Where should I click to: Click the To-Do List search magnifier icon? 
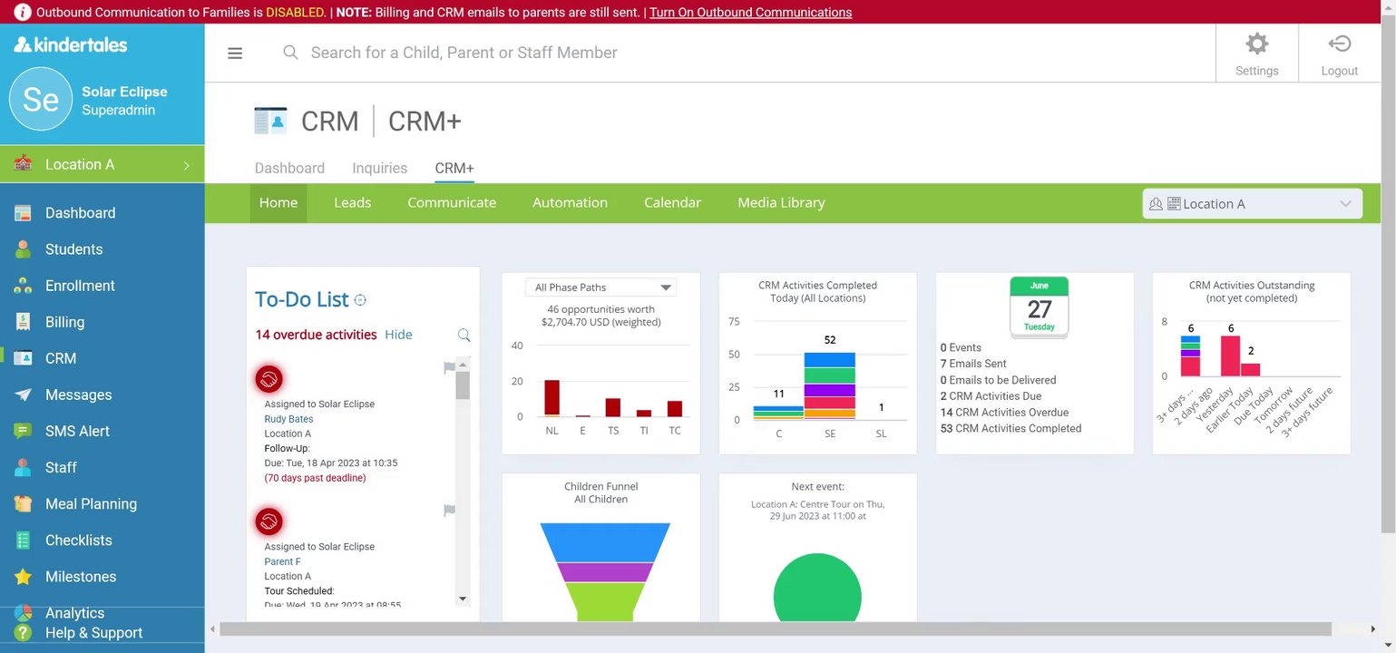click(x=464, y=335)
